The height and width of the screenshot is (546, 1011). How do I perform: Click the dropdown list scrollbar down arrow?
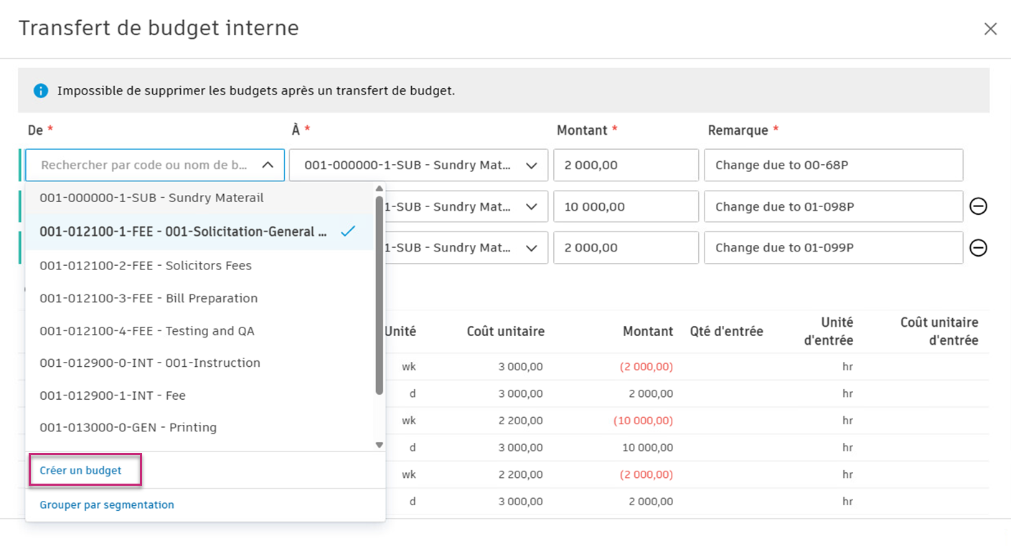coord(380,445)
